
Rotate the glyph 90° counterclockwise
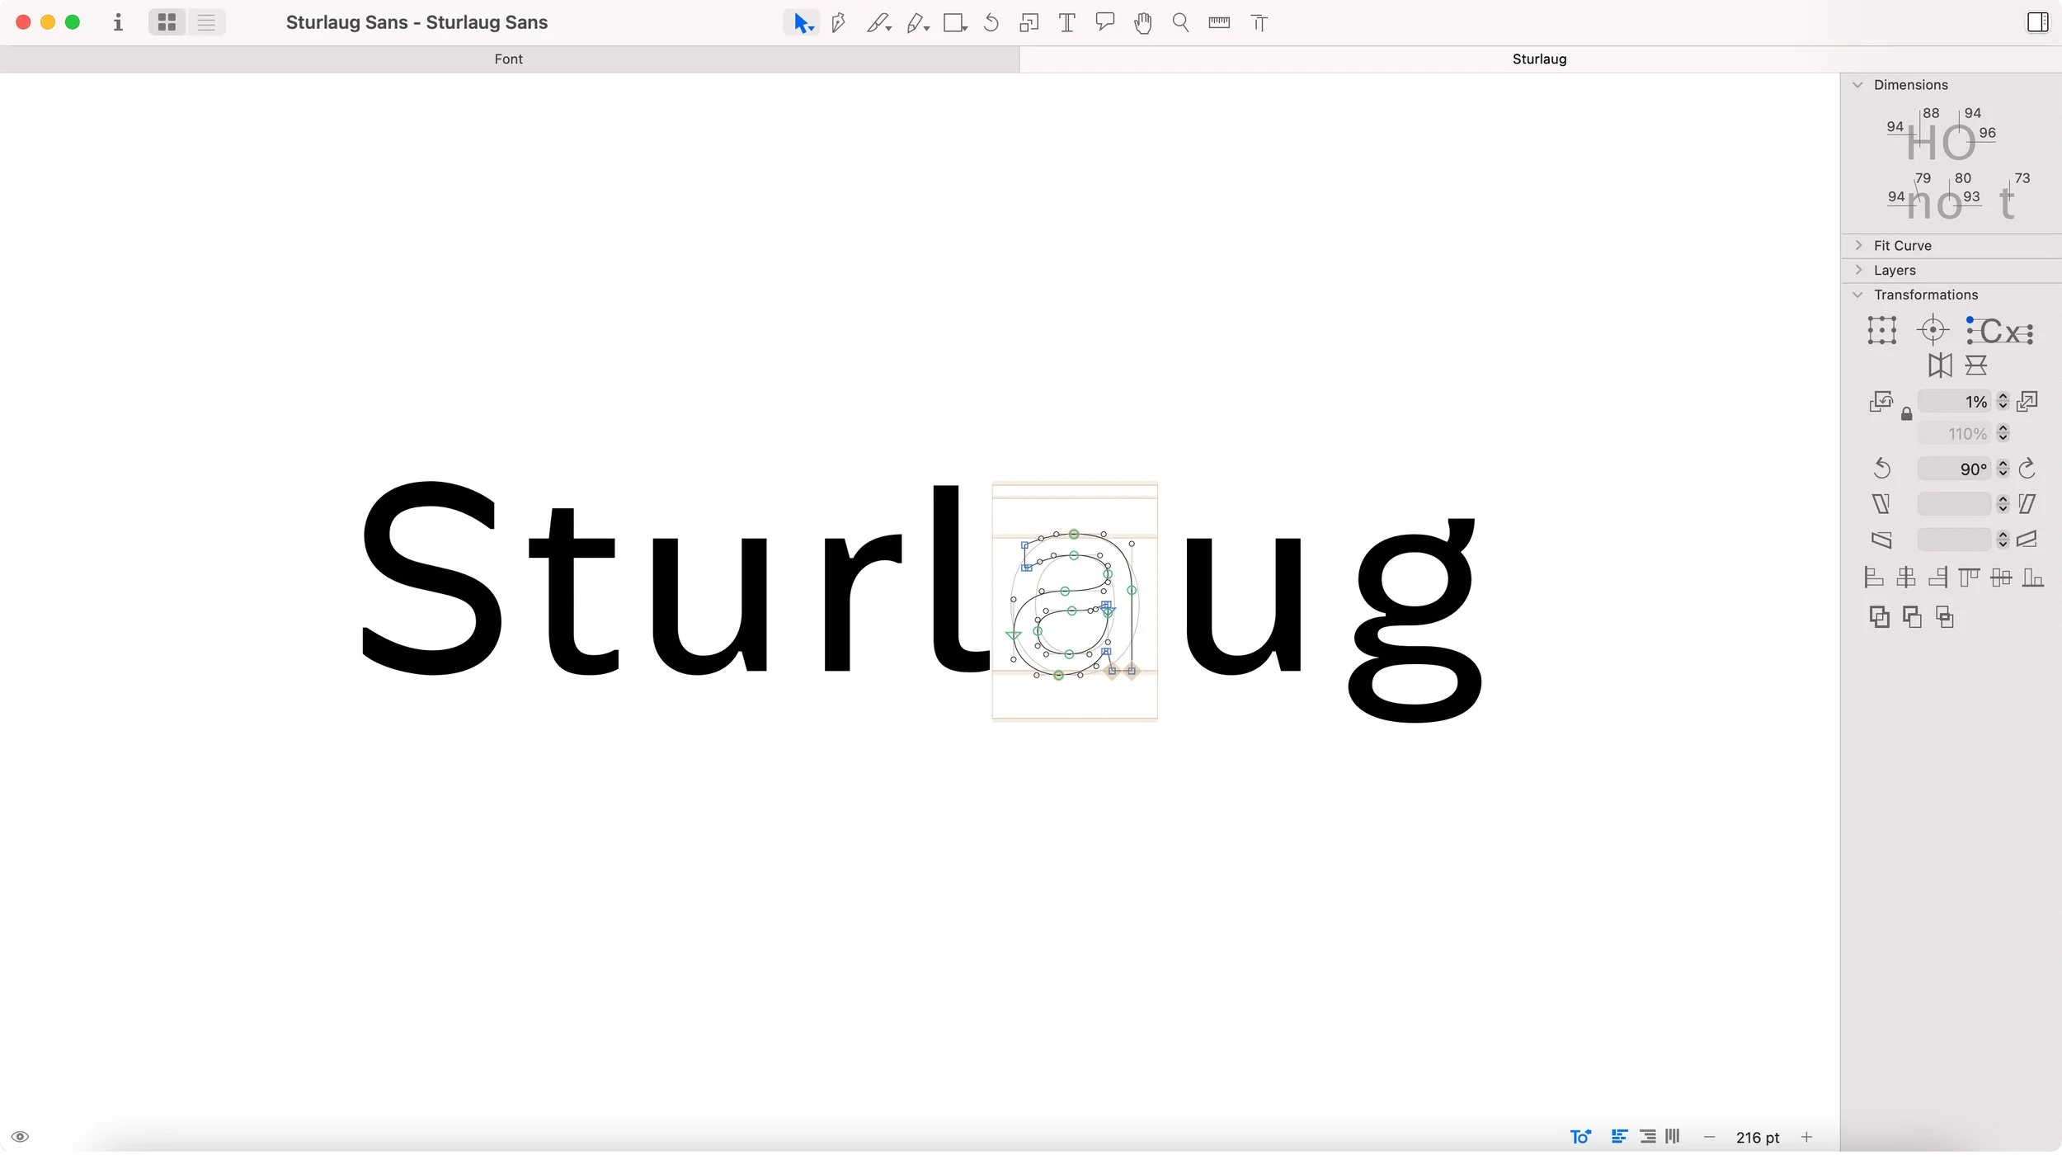[x=1881, y=468]
